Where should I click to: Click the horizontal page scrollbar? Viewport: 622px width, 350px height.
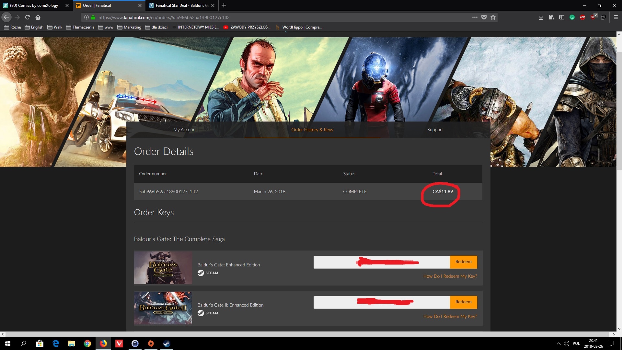click(307, 334)
